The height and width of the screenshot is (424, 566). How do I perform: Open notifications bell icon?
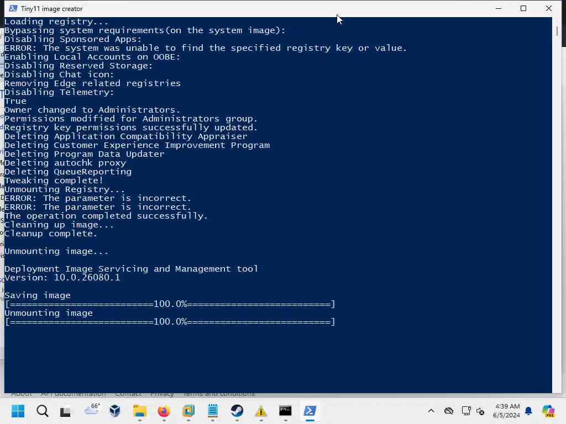point(528,411)
